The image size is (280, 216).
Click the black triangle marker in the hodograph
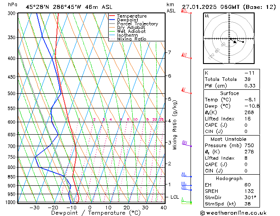point(235,42)
